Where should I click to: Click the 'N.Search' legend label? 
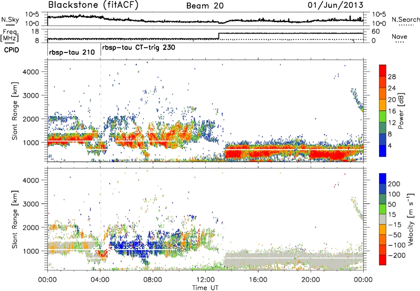(405, 19)
